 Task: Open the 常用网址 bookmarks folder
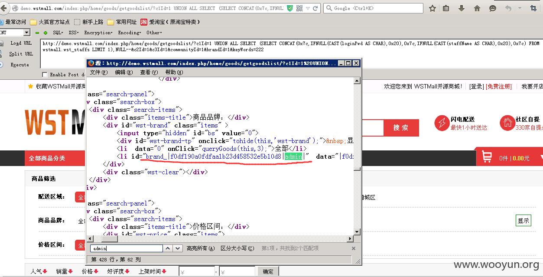pos(122,22)
